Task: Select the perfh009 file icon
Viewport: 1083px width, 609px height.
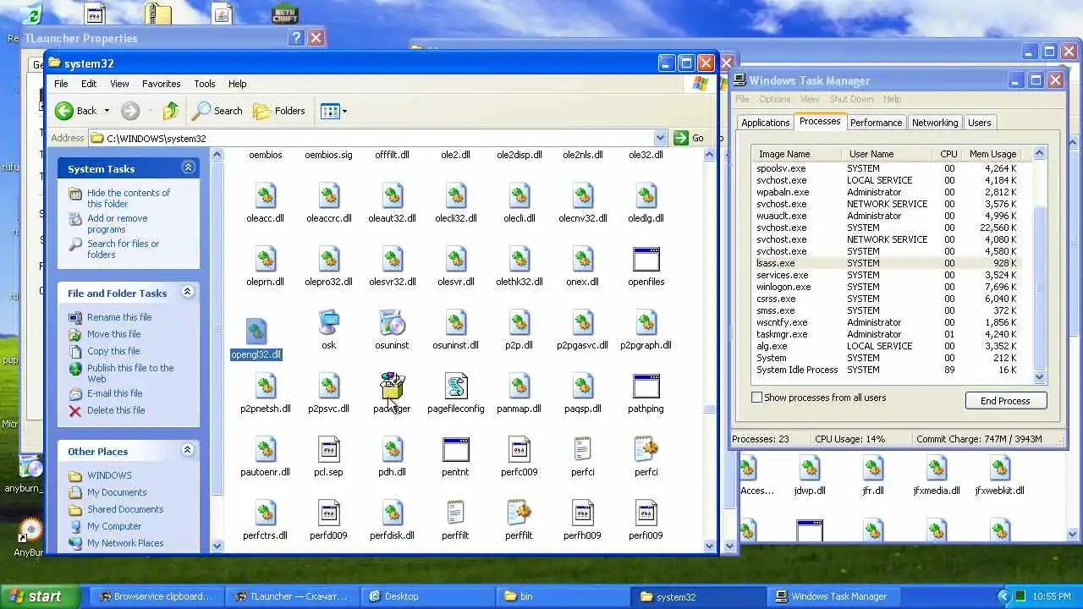Action: click(582, 513)
